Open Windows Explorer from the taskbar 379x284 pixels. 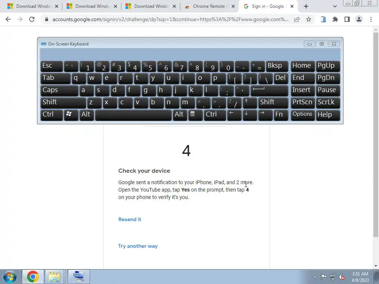[x=54, y=277]
